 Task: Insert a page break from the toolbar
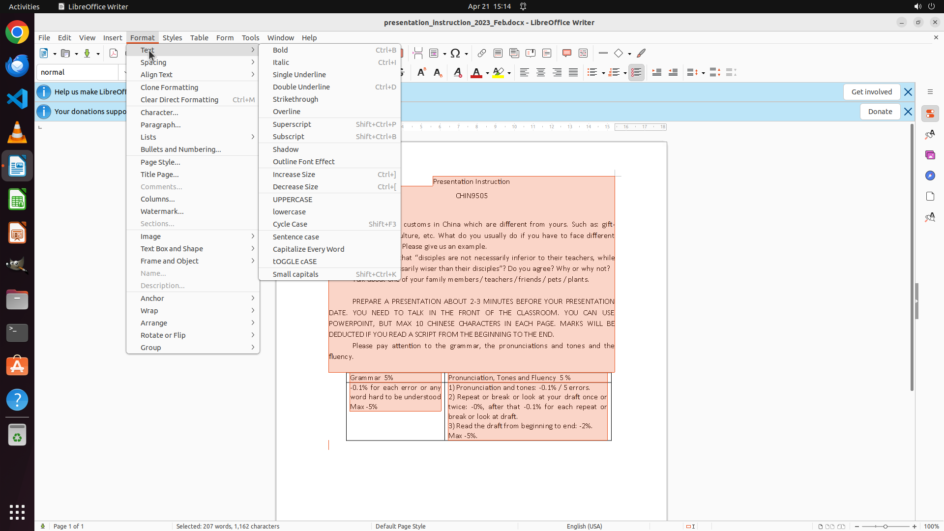[x=417, y=53]
